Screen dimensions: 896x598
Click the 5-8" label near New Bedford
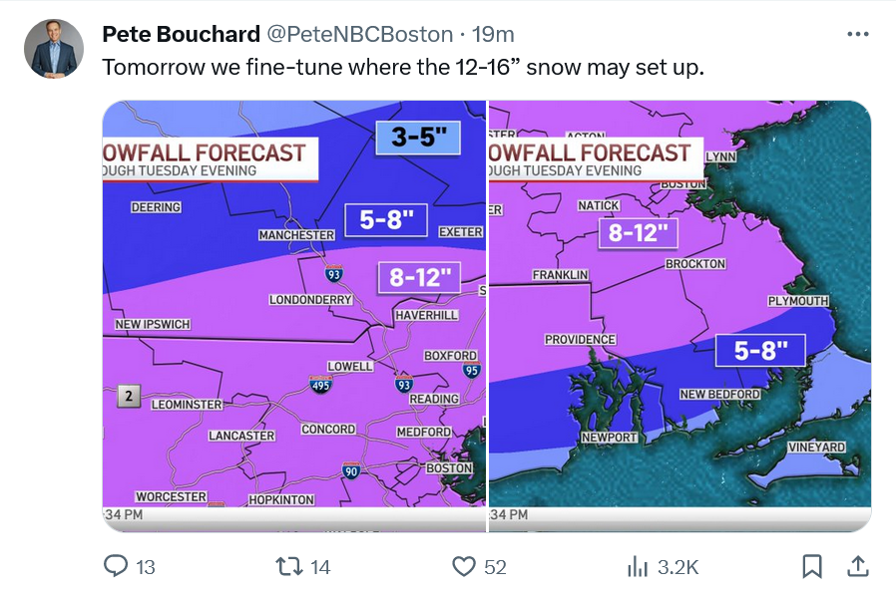760,351
